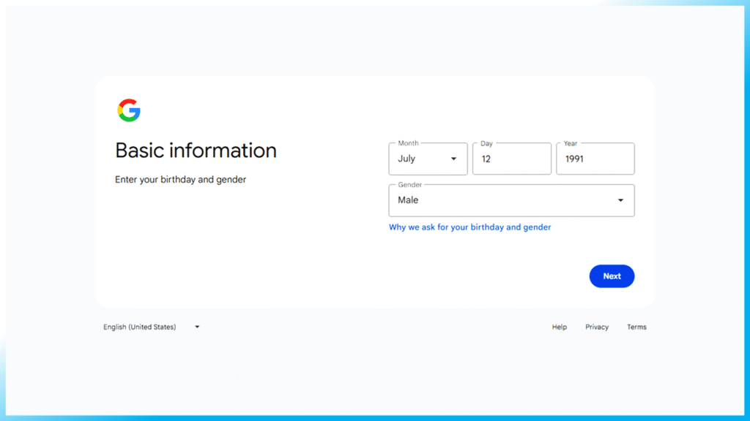Open the Terms link in the footer
Image resolution: width=750 pixels, height=421 pixels.
pyautogui.click(x=636, y=327)
